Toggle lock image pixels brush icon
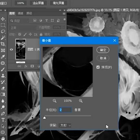This screenshot has height=140, width=140. (x=25, y=34)
